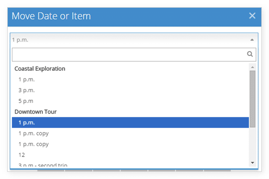Choose the first '1 p.m. copy' entry
The image size is (269, 179).
click(130, 133)
